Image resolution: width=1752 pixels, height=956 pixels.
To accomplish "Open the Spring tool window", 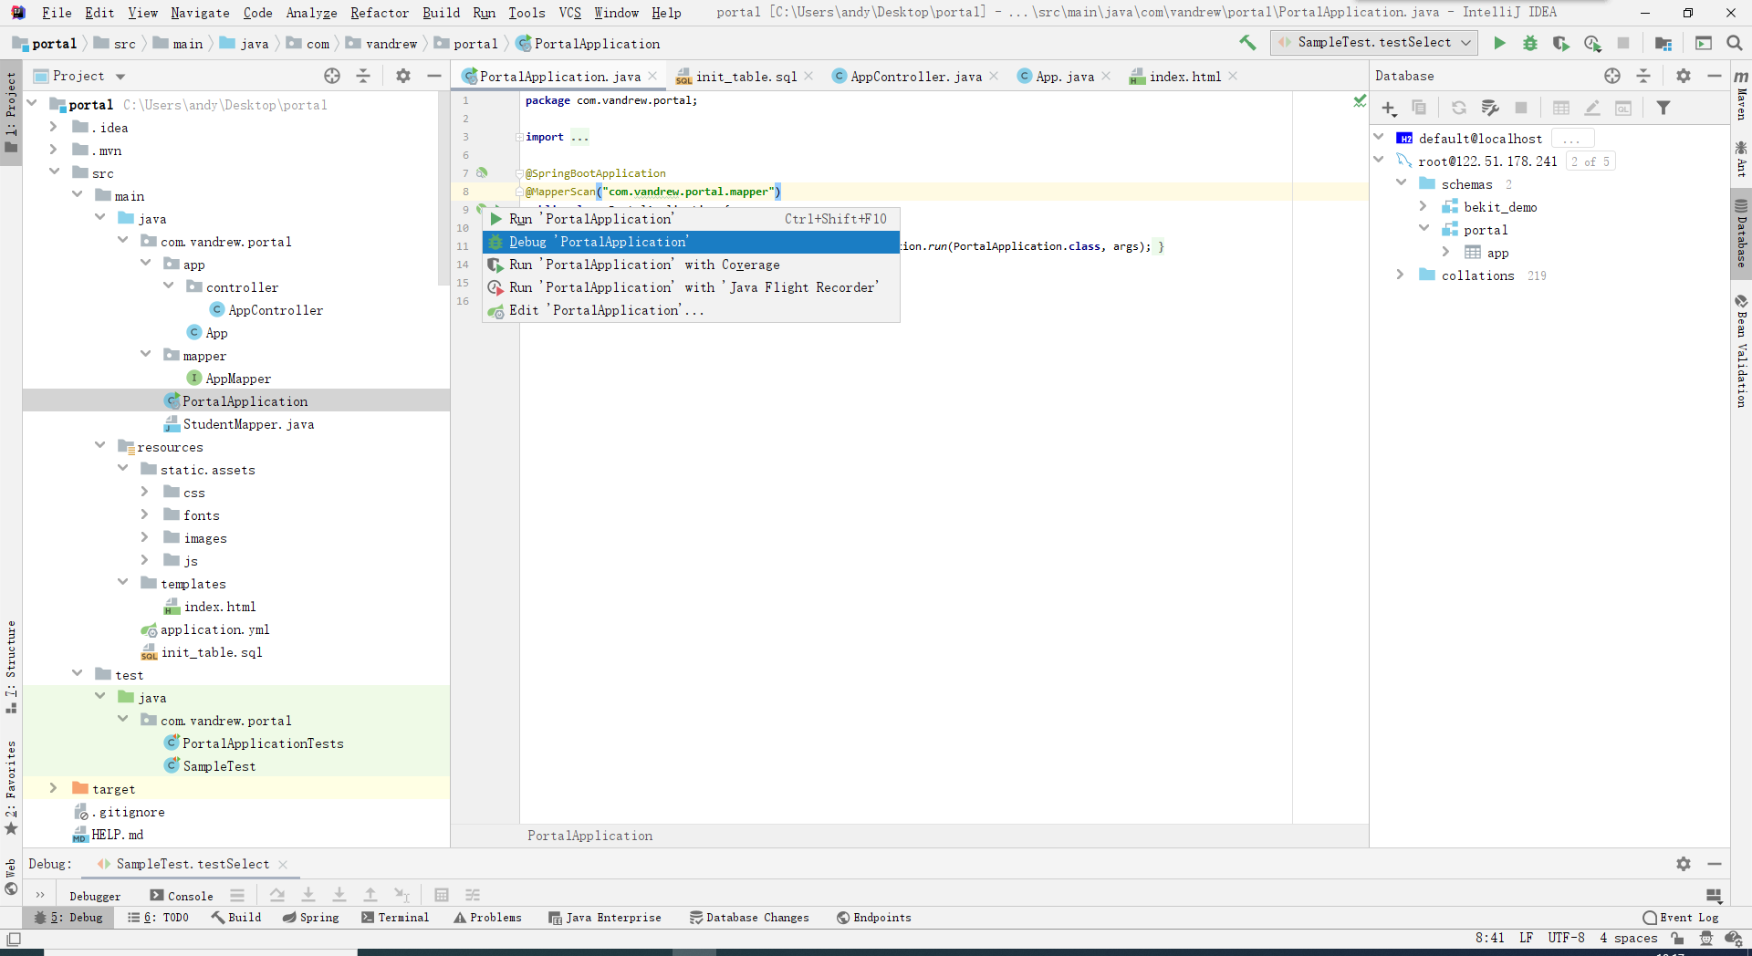I will pos(310,918).
